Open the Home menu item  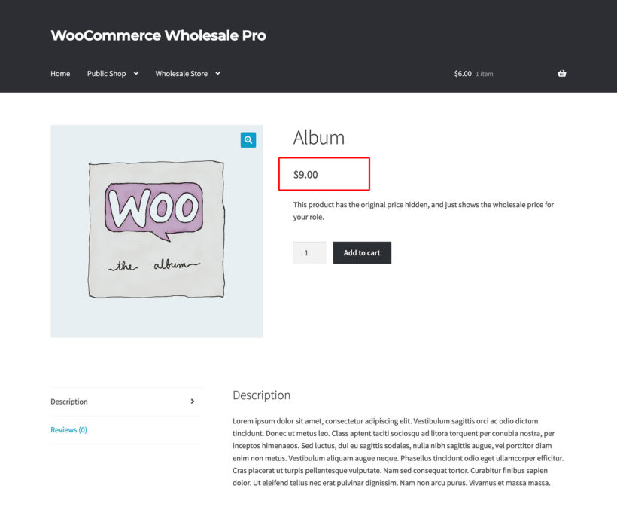(60, 73)
